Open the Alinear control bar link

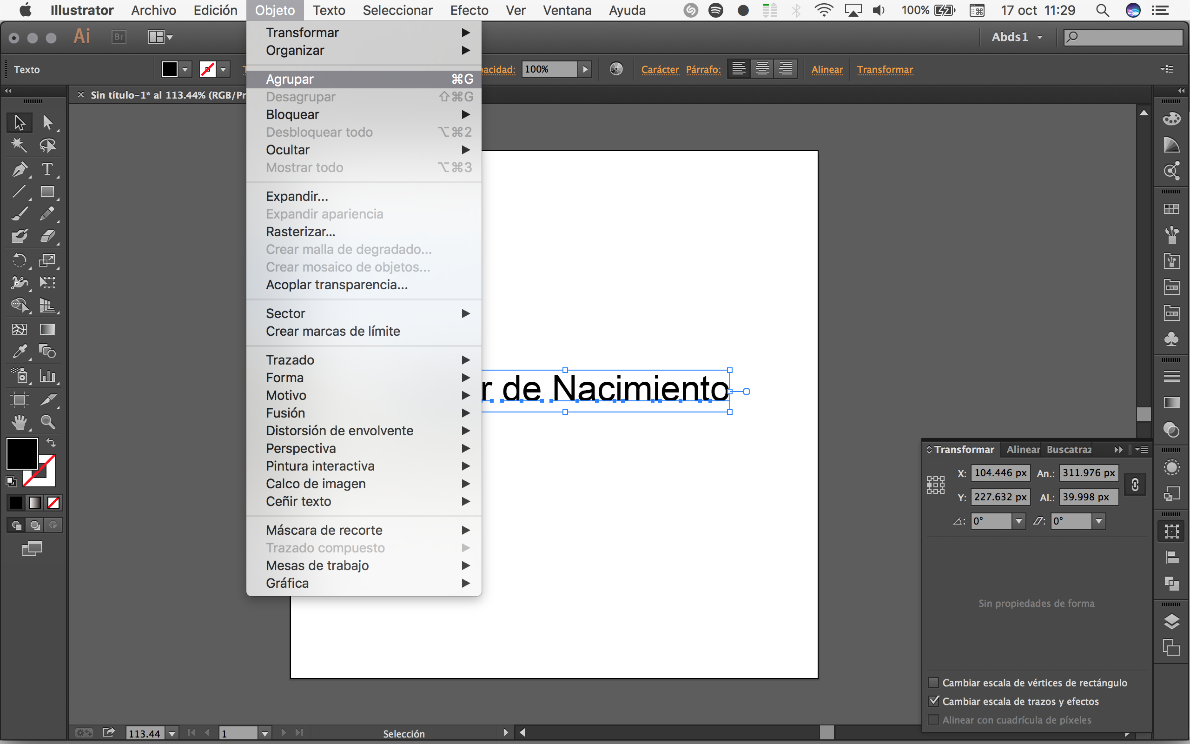[x=826, y=69]
